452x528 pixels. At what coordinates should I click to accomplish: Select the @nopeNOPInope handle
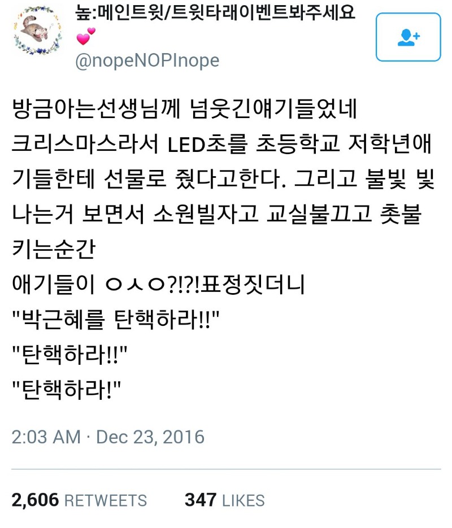(147, 61)
